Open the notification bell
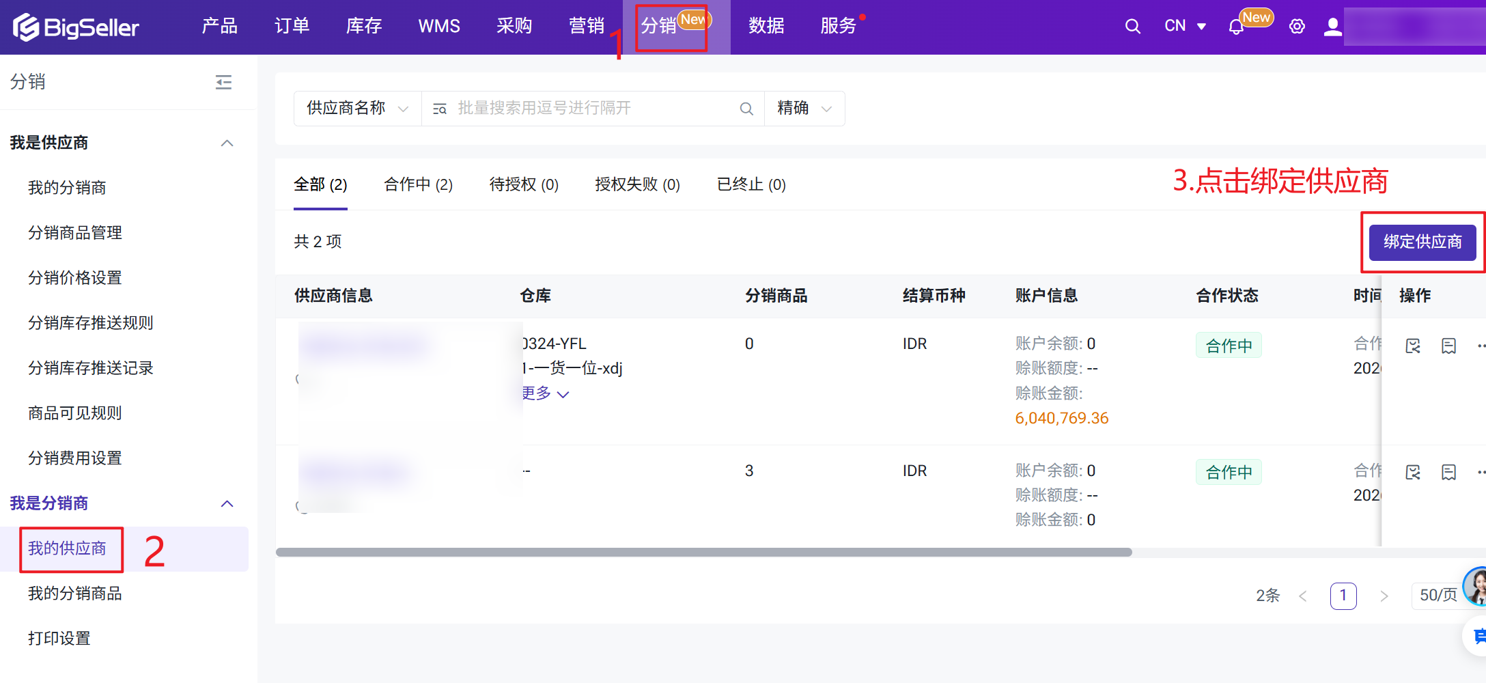 [x=1235, y=27]
